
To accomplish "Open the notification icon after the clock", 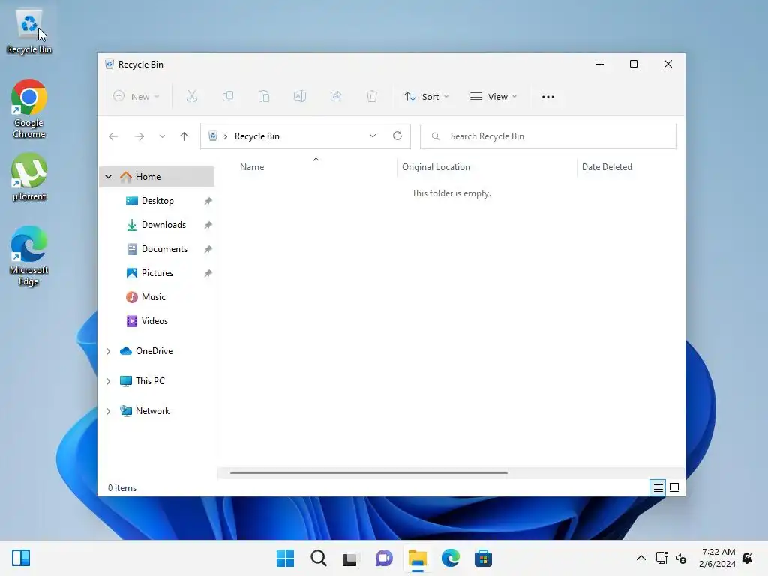I will coord(748,558).
